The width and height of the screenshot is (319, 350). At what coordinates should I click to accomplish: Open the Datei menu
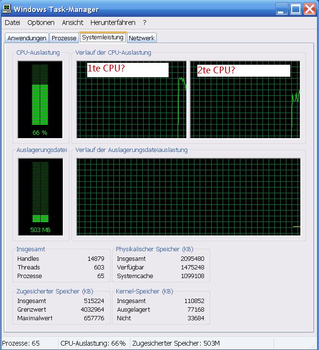12,23
